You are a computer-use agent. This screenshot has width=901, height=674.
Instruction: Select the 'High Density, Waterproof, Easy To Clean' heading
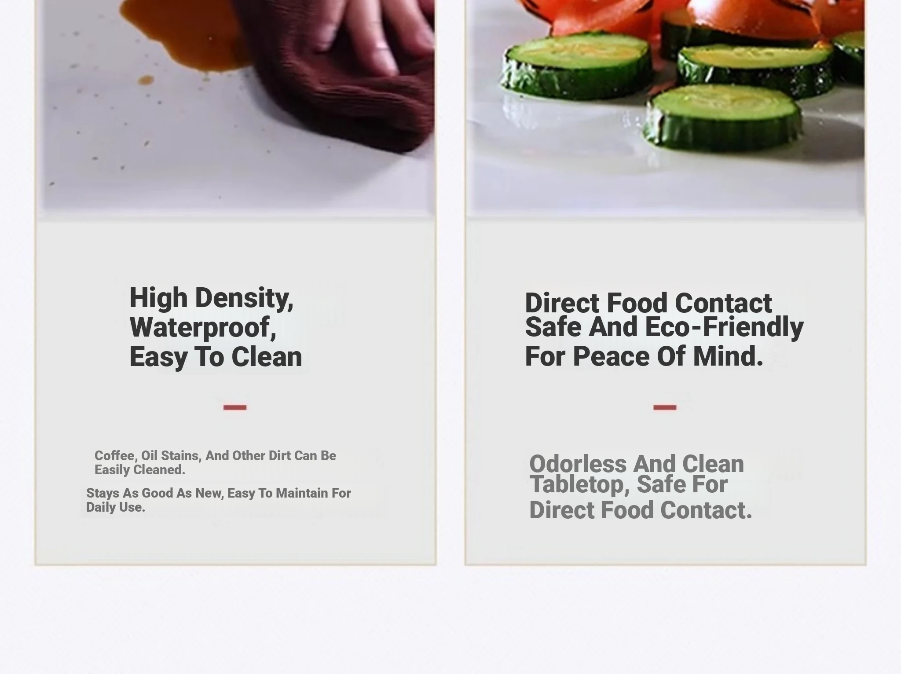[216, 327]
